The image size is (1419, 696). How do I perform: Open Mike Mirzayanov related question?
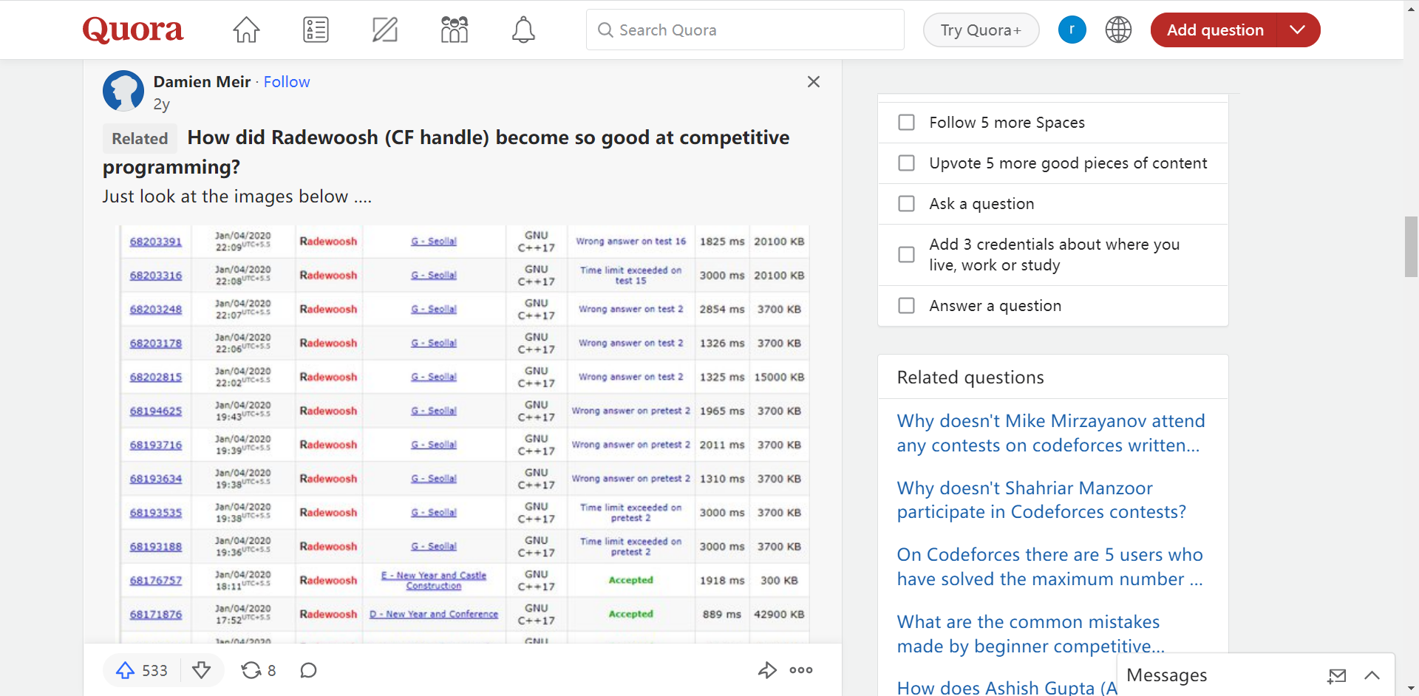click(x=1051, y=433)
